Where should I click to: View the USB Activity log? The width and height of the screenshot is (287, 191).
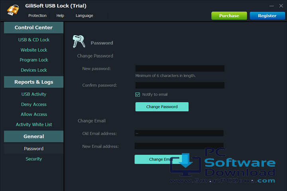34,94
